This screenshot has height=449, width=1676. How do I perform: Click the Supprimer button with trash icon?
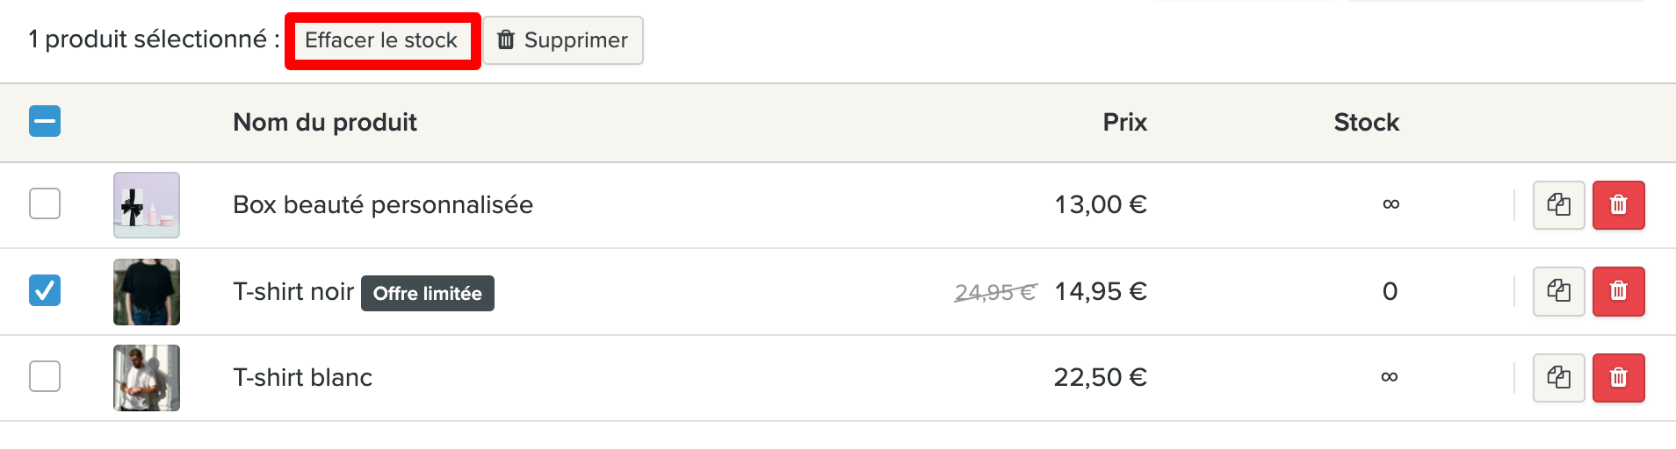coord(563,40)
